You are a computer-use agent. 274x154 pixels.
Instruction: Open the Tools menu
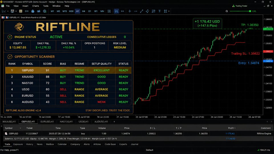coord(46,6)
